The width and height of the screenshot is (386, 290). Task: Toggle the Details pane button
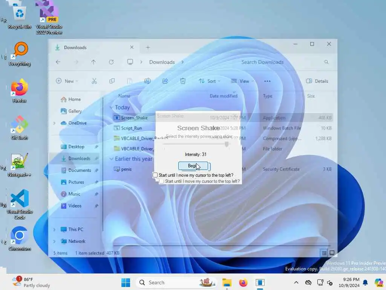point(317,81)
